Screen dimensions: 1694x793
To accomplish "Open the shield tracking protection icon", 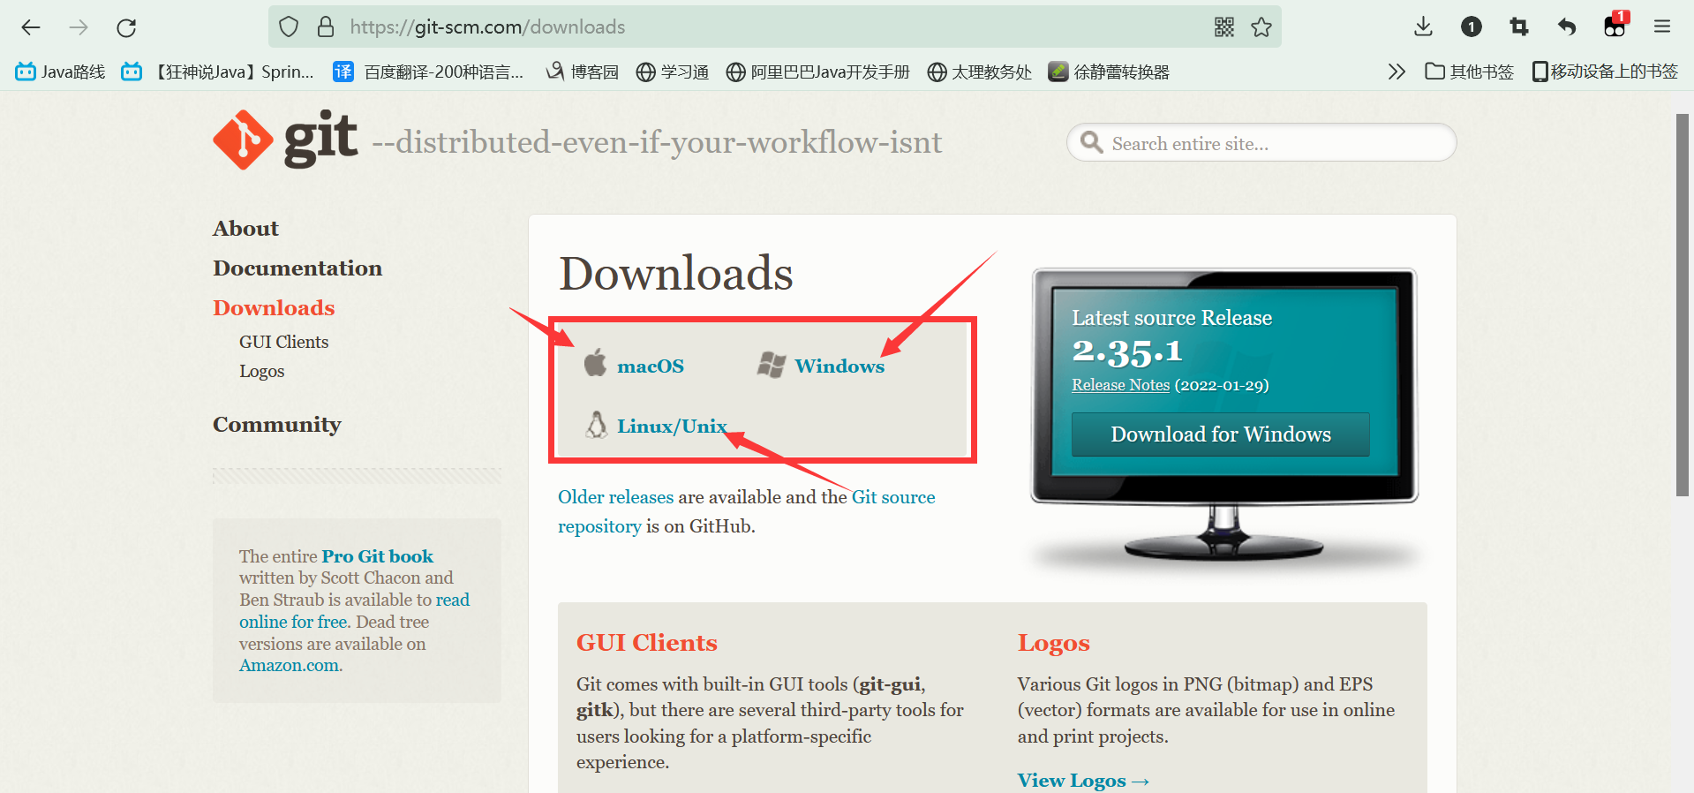I will coord(289,27).
